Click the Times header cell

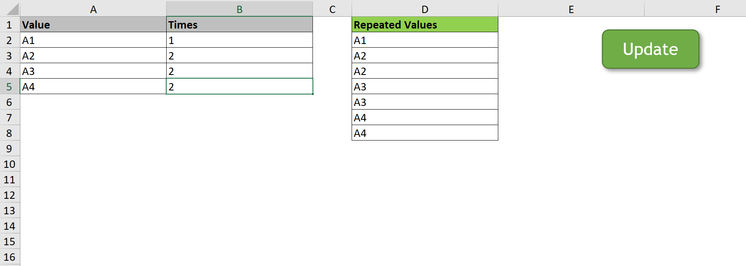tap(240, 24)
